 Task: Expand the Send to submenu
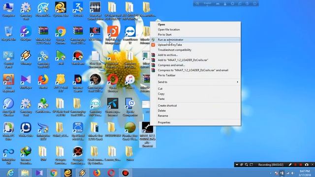195,82
